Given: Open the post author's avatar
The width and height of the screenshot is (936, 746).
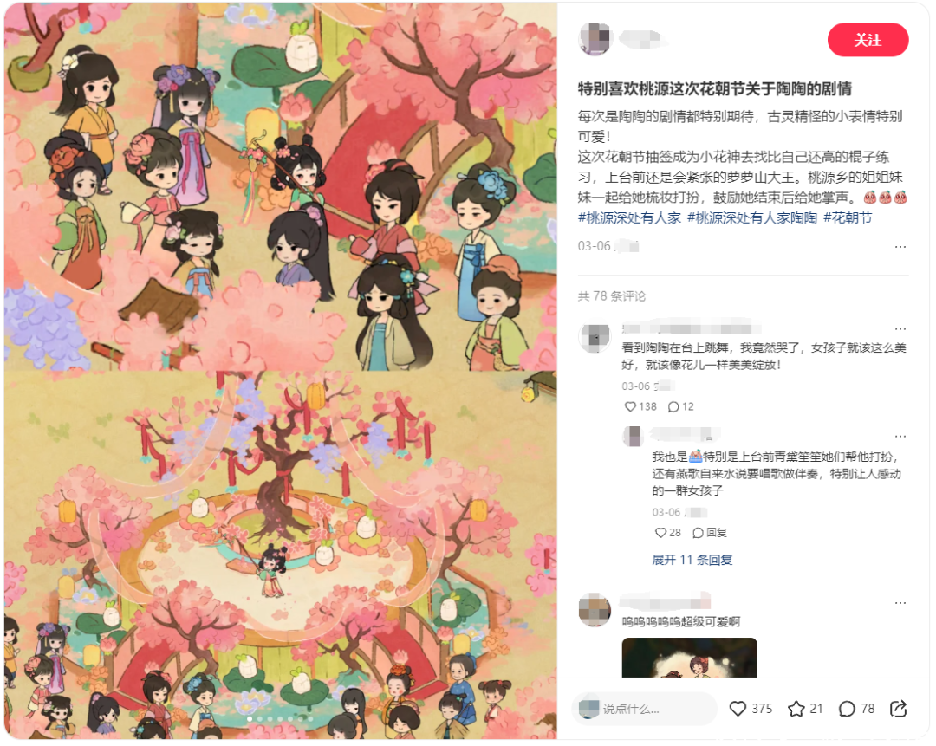Looking at the screenshot, I should click(595, 39).
